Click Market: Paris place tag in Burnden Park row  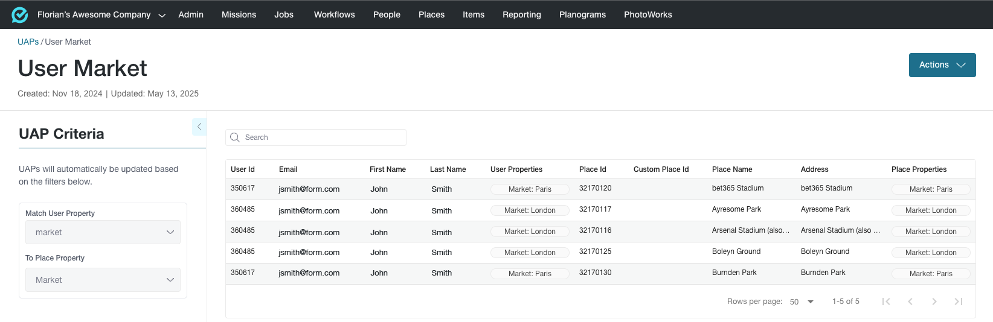point(931,274)
